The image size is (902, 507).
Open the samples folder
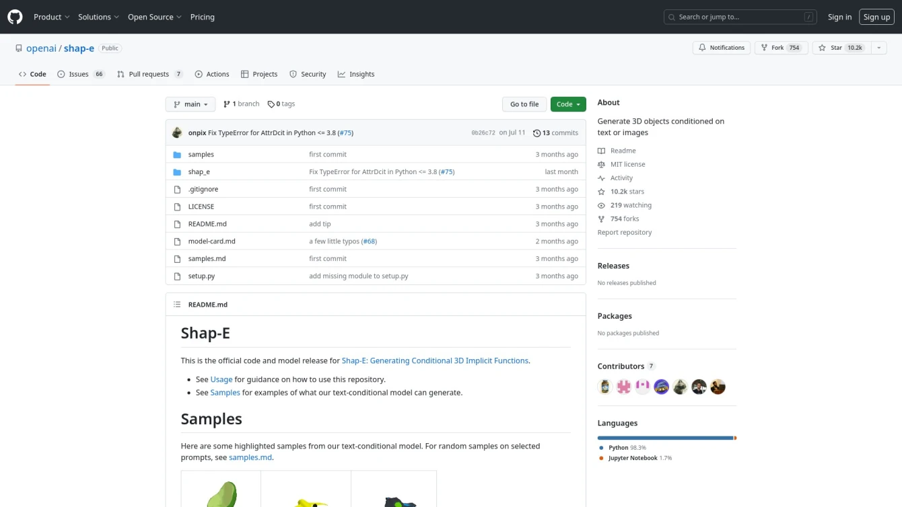point(201,155)
